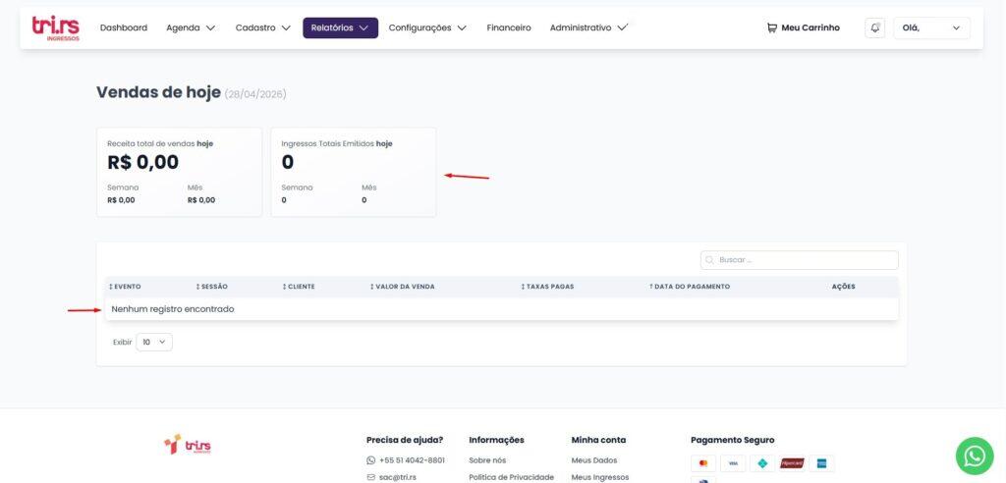Sort table by Data do Pagamento column
Image resolution: width=1006 pixels, height=483 pixels.
coord(689,287)
